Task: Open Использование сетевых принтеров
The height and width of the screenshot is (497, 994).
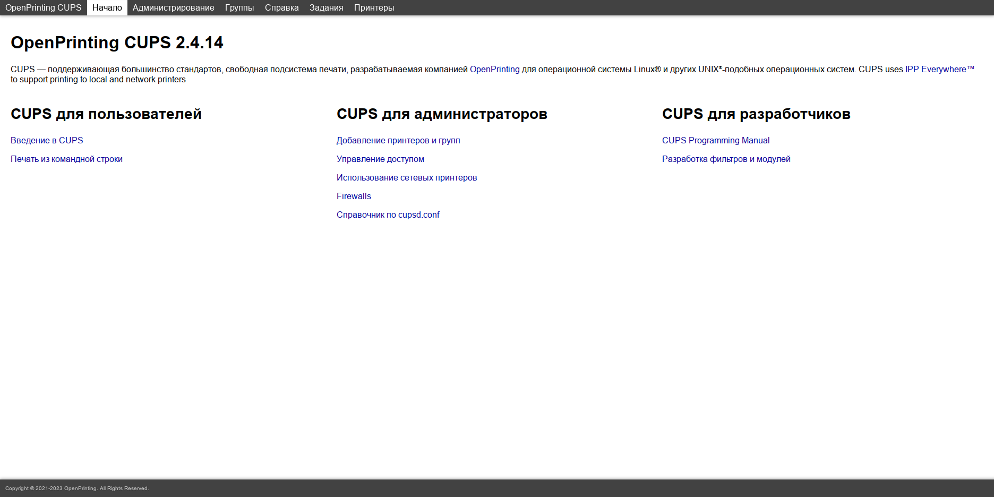Action: click(x=407, y=177)
